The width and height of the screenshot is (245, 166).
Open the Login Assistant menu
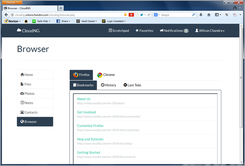(x=114, y=21)
